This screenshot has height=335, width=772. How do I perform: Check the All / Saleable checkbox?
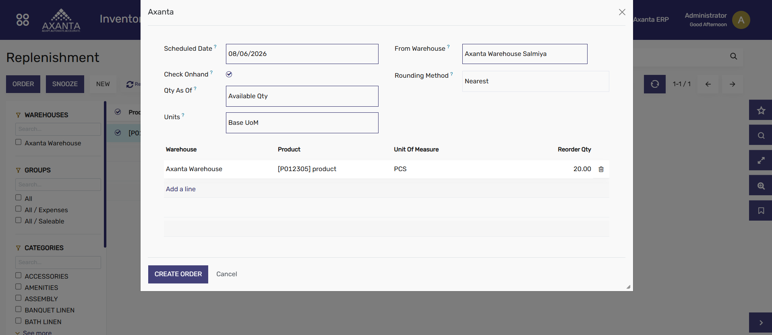point(18,220)
